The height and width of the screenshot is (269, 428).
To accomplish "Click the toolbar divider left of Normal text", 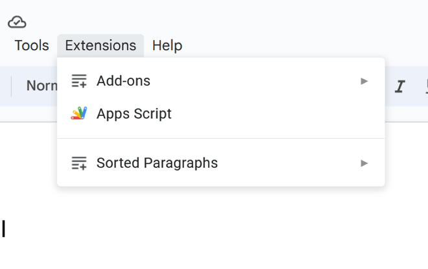I will 12,86.
